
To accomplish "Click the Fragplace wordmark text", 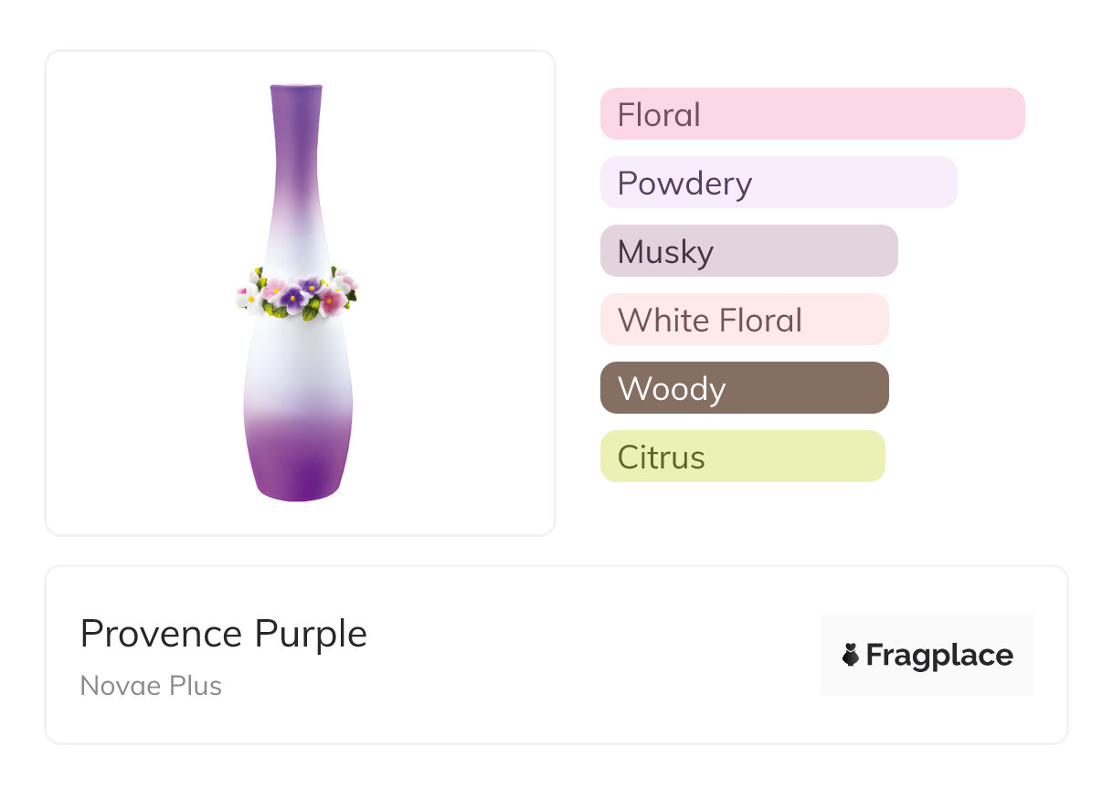I will point(939,656).
